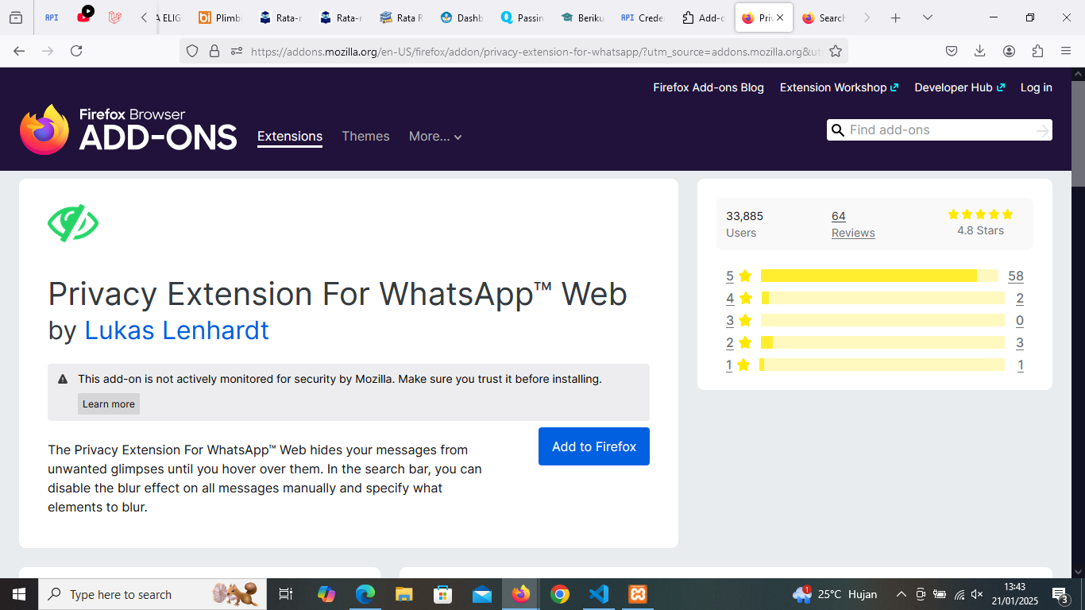Open Microsoft Store from the taskbar
This screenshot has width=1085, height=610.
click(x=443, y=594)
